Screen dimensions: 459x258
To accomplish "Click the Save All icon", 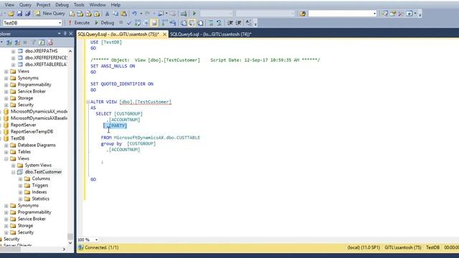I will pos(27,14).
